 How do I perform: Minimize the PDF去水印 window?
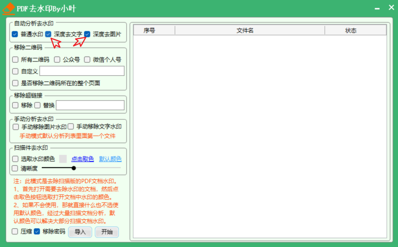point(377,8)
